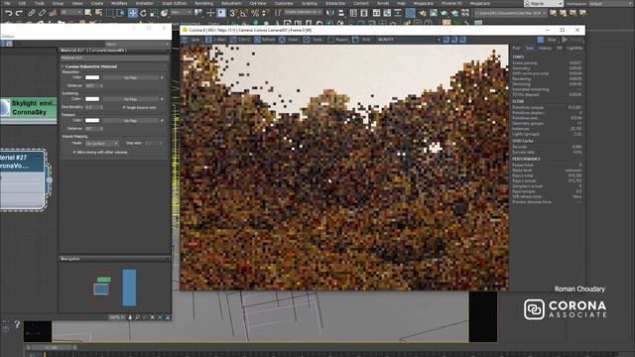
Task: Toggle Window/Crossing selection icon
Action: (120, 13)
